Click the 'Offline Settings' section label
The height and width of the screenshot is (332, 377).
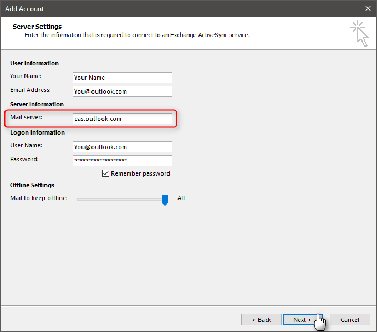(x=32, y=185)
